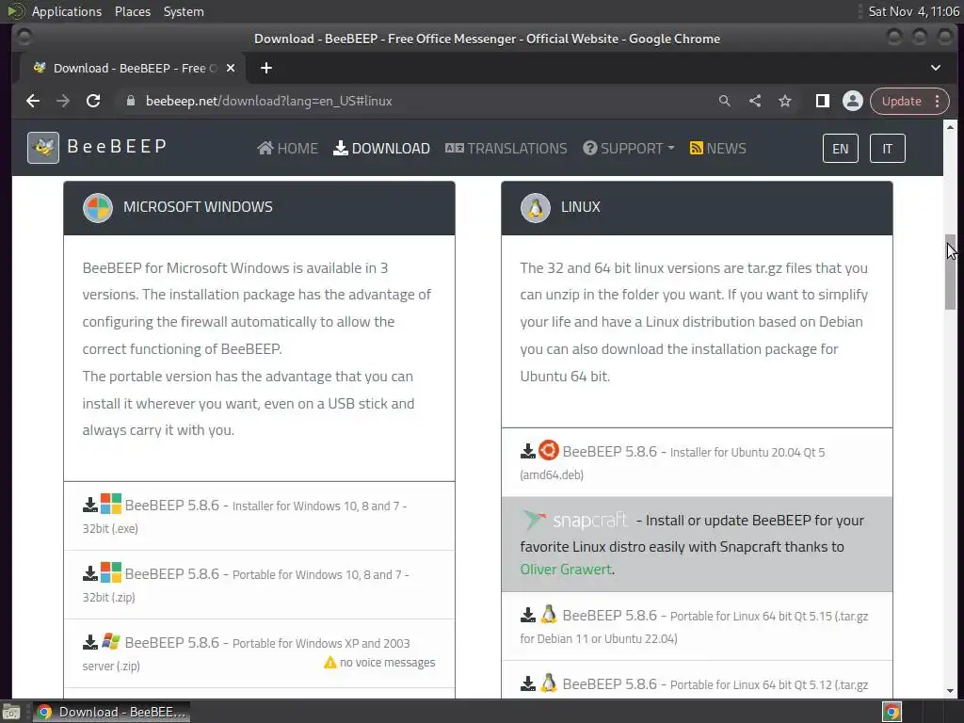Click the BeeBEEP bee logo
The width and height of the screenshot is (964, 723).
[43, 148]
